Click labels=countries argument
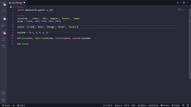The width and height of the screenshot is (191, 107). click(44, 38)
